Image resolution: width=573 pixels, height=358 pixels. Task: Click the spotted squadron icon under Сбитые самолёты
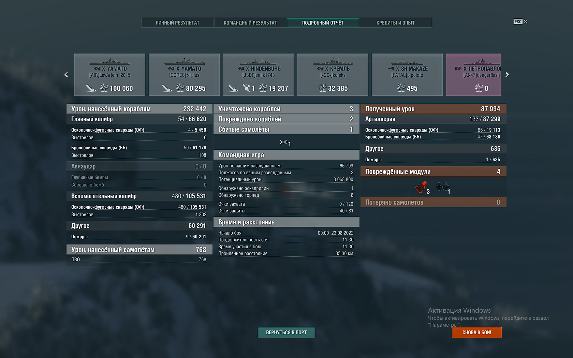(x=283, y=142)
